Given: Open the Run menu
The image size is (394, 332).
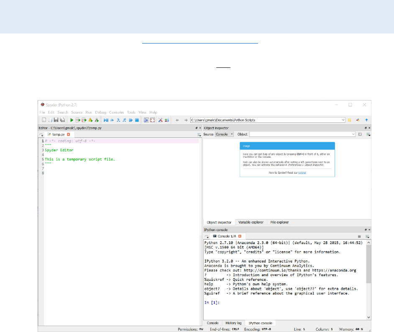Looking at the screenshot, I should [89, 113].
